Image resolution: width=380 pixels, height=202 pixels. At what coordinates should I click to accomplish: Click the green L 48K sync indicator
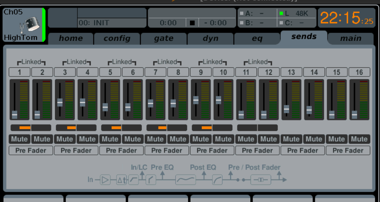(281, 14)
